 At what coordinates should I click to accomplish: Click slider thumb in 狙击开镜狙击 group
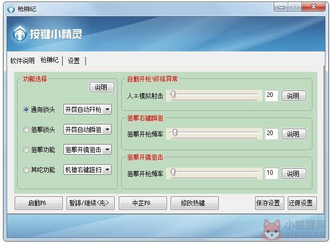coord(173,172)
